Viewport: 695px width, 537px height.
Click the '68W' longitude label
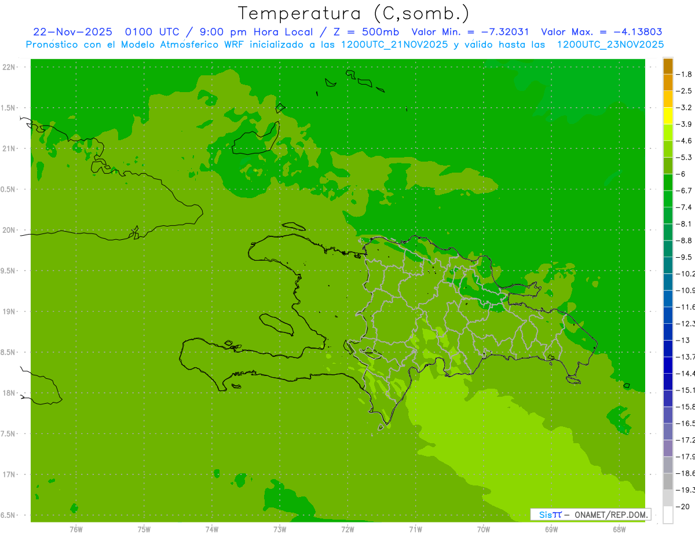point(619,529)
